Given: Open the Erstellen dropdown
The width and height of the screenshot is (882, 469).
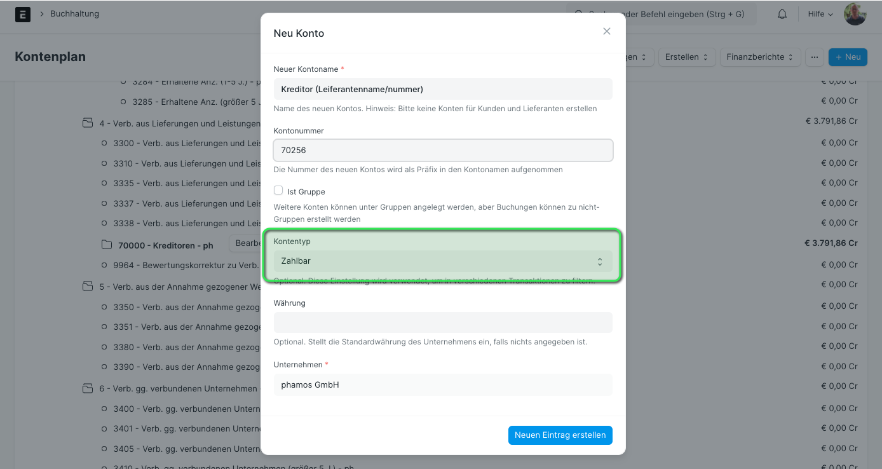Looking at the screenshot, I should click(687, 57).
